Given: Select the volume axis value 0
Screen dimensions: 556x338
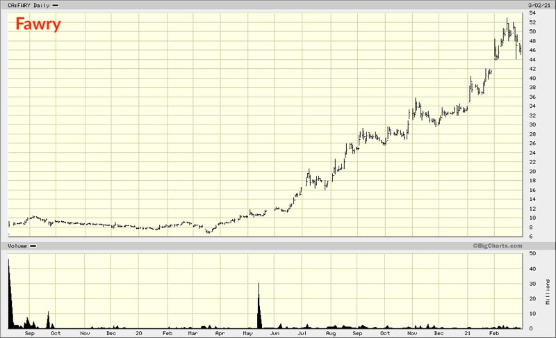Looking at the screenshot, I should [x=531, y=328].
